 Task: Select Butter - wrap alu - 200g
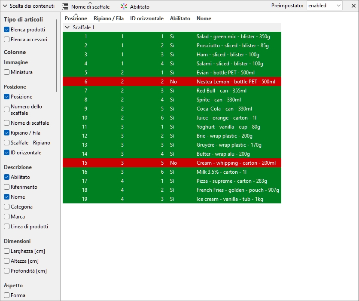[172, 154]
